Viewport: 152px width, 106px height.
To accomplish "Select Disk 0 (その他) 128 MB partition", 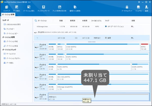I will click(x=52, y=47).
